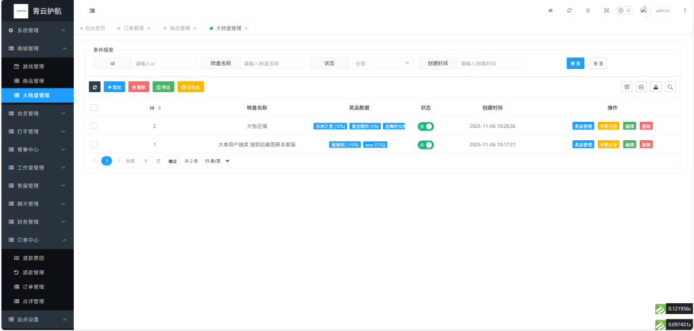Click the green 导出 button
The height and width of the screenshot is (331, 694).
click(x=163, y=87)
